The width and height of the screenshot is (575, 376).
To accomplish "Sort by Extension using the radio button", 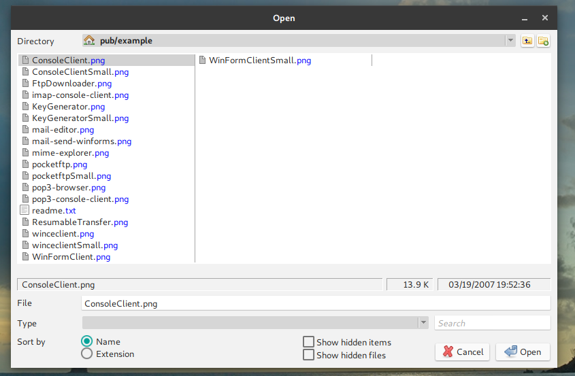I will tap(87, 354).
